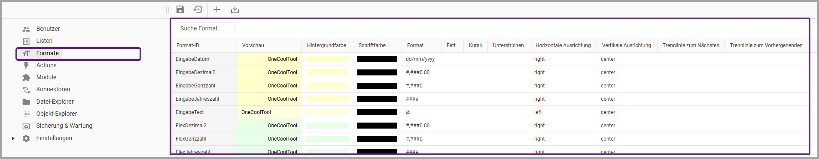This screenshot has height=159, width=819.
Task: Click the restore/history icon in the toolbar
Action: [x=198, y=9]
